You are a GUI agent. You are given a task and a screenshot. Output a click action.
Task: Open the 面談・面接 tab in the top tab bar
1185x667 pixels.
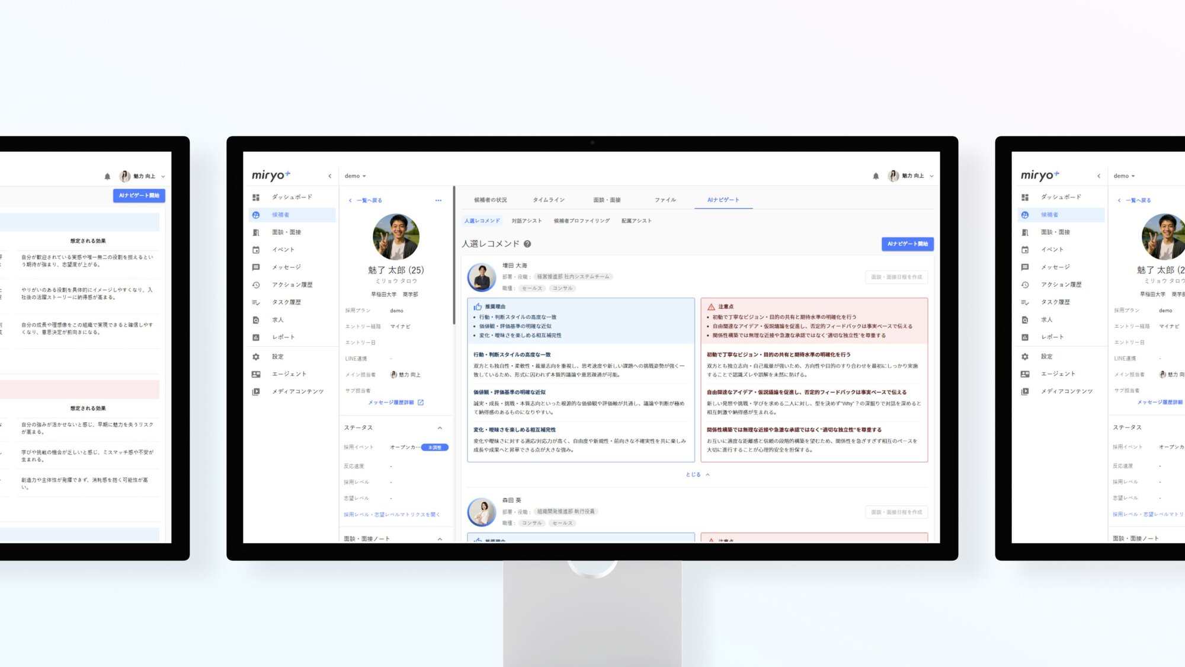(x=607, y=200)
